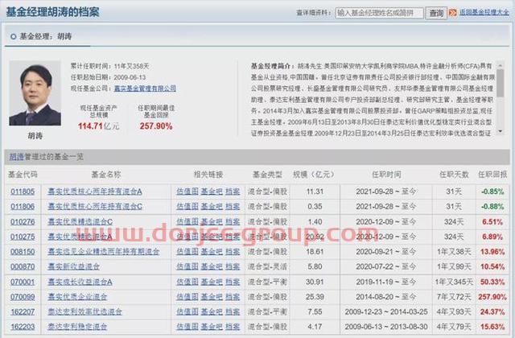
Task: Click the 2009-12-23 ~ 2014-03-25 tenure cell
Action: click(386, 311)
